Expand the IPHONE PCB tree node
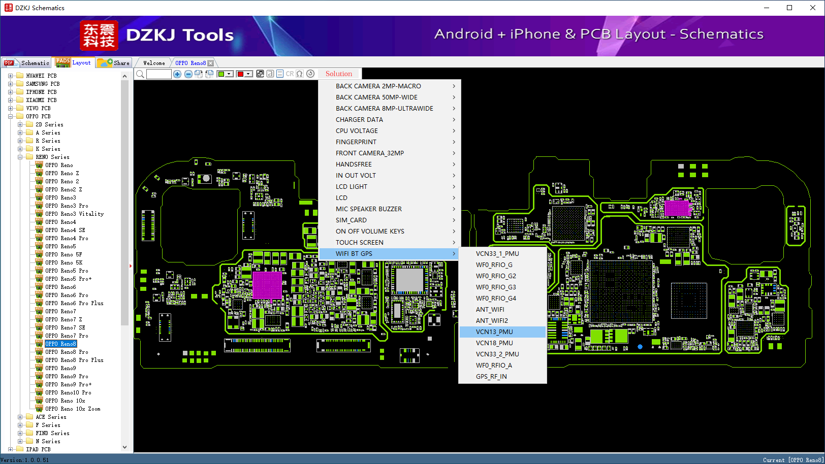 pos(10,92)
